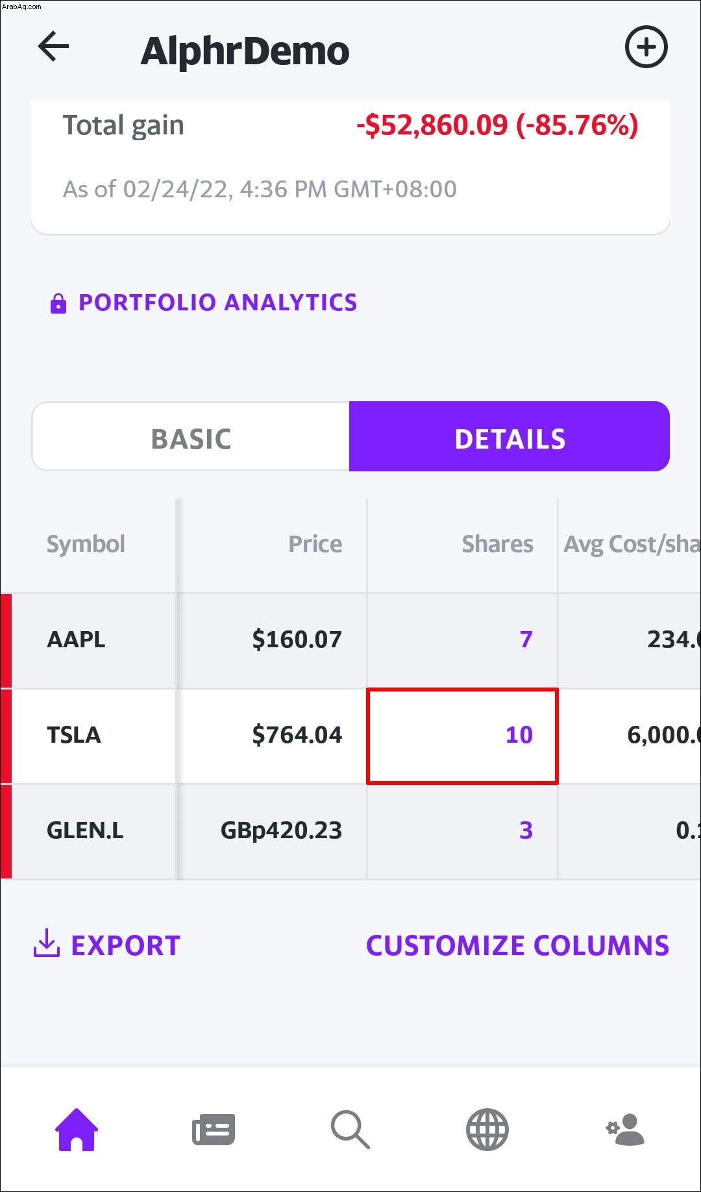Image resolution: width=701 pixels, height=1192 pixels.
Task: Sort by the Price column header
Action: pyautogui.click(x=315, y=544)
